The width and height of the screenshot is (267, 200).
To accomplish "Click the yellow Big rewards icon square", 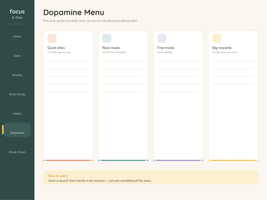I will click(217, 38).
